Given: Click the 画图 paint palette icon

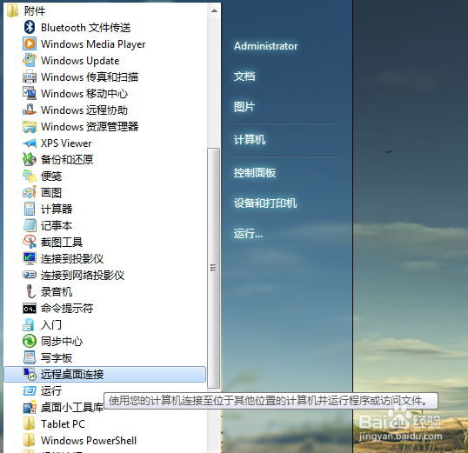Looking at the screenshot, I should click(x=30, y=192).
